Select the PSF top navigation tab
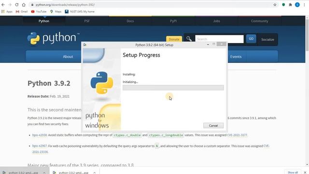This screenshot has height=174, width=309. [87, 21]
